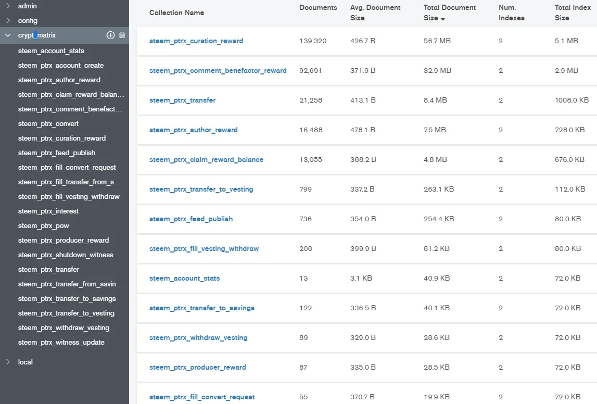Open steem_ptrx_claim_reward_balance link in table
The width and height of the screenshot is (597, 404).
pos(206,159)
